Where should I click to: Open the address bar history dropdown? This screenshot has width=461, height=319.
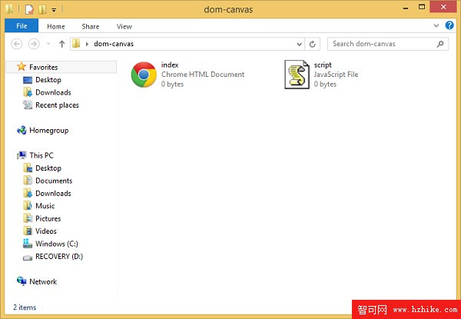[x=302, y=44]
